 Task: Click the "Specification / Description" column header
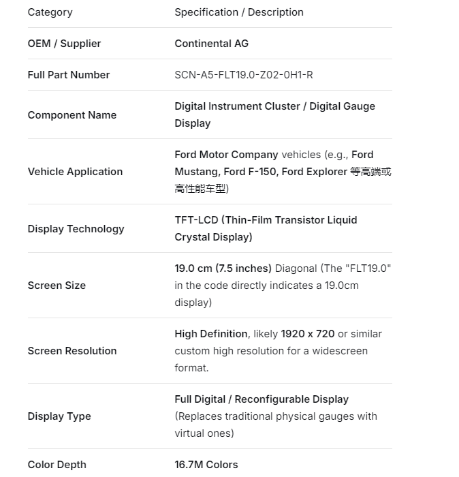point(239,12)
